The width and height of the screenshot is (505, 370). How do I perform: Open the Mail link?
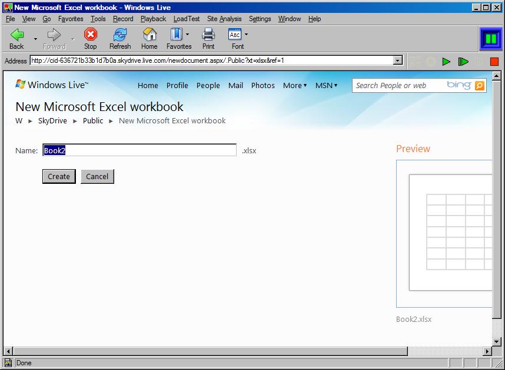point(235,86)
